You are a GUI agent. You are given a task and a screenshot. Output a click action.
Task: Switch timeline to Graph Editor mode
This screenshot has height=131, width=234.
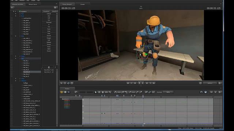point(69,92)
